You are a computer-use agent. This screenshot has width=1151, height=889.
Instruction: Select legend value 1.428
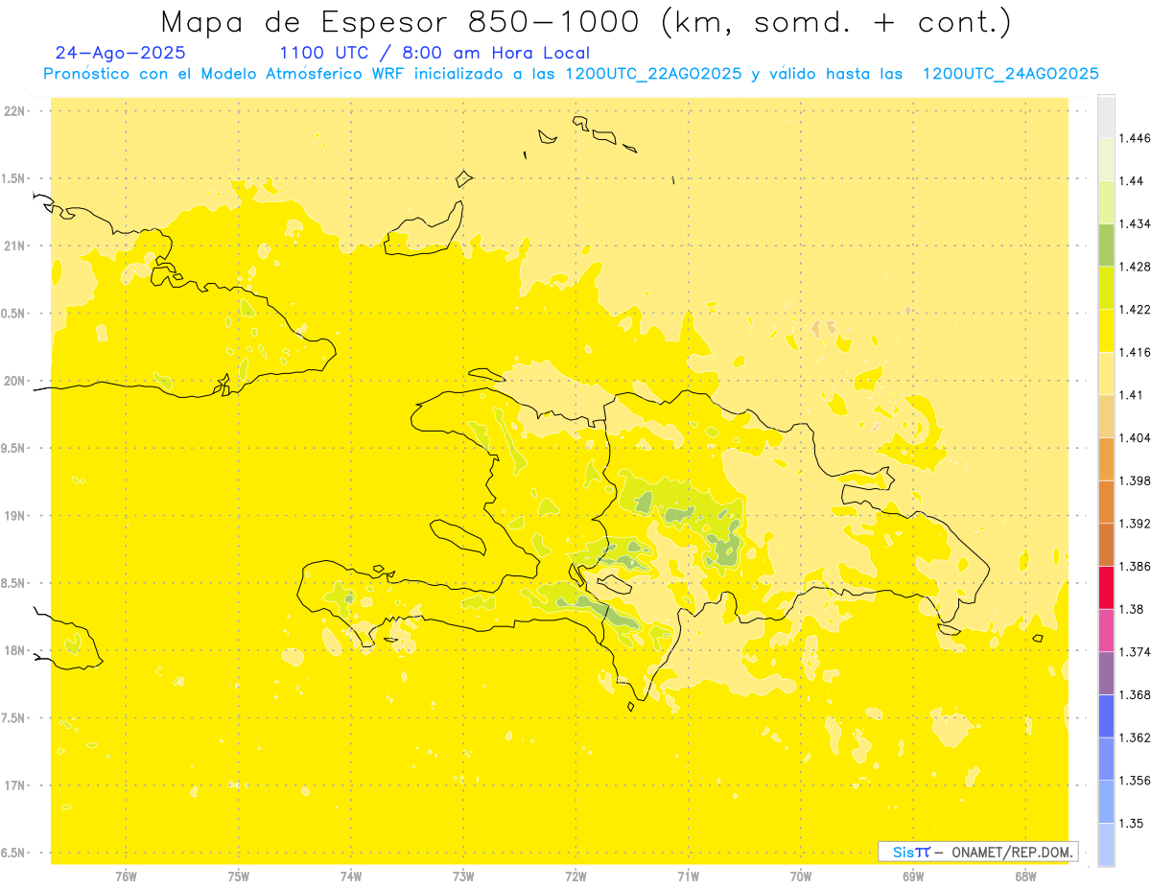point(1135,267)
